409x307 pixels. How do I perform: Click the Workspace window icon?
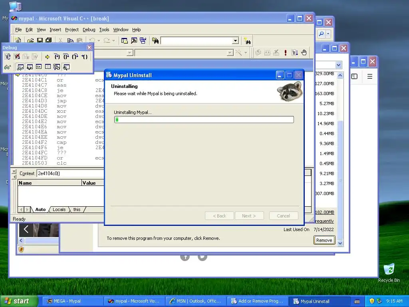[125, 41]
